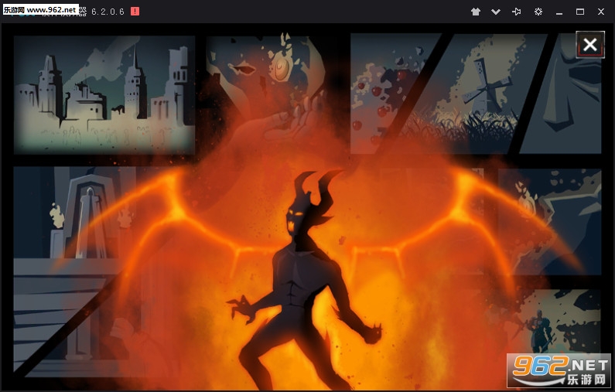Select the ruined city comic panel

click(x=104, y=93)
